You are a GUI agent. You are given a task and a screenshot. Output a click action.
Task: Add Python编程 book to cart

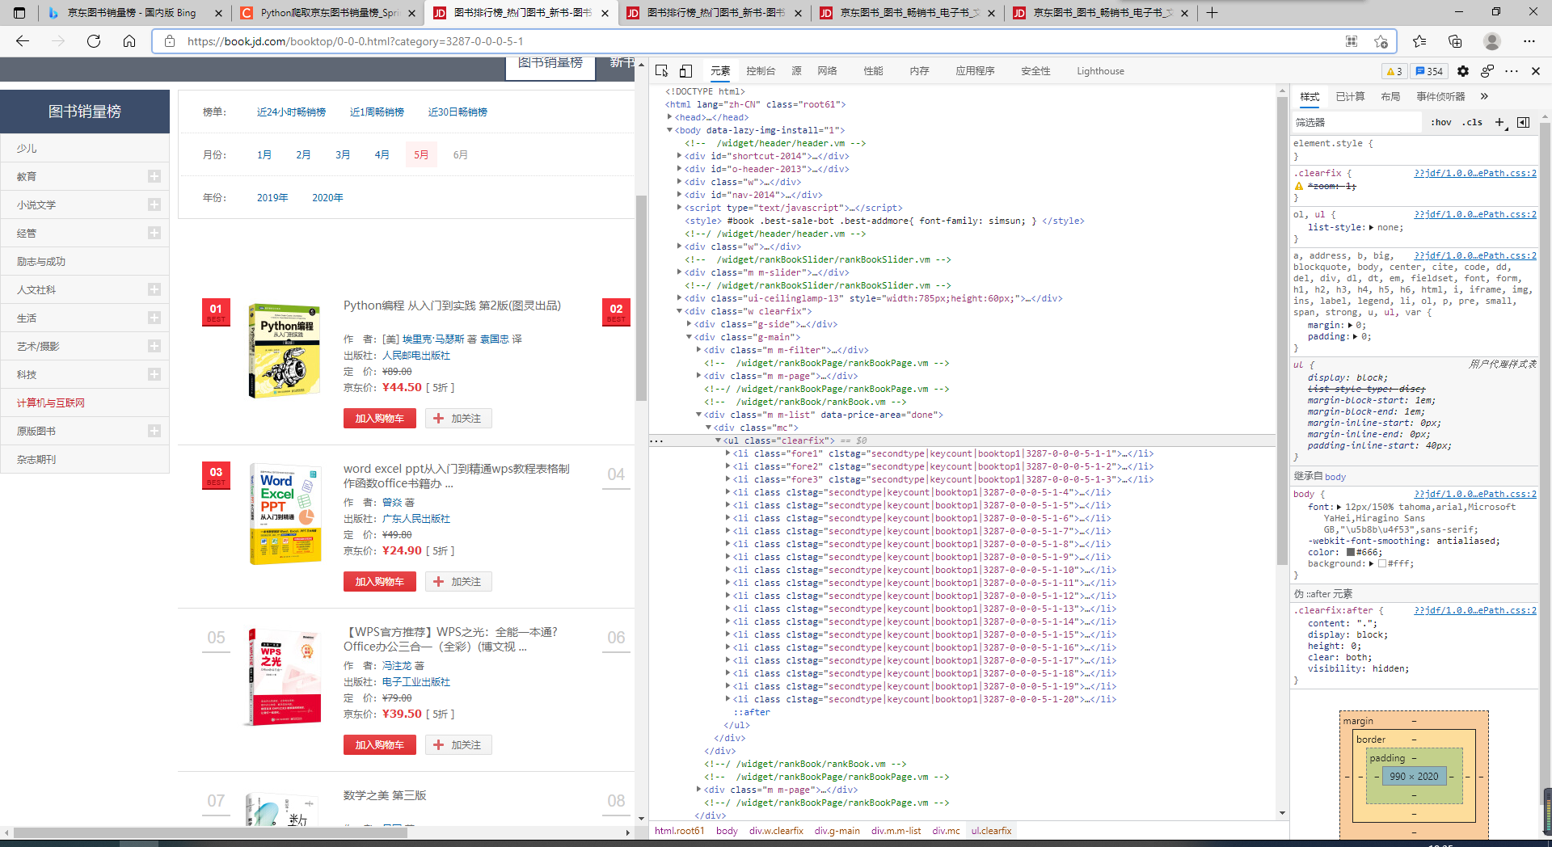[x=379, y=418]
